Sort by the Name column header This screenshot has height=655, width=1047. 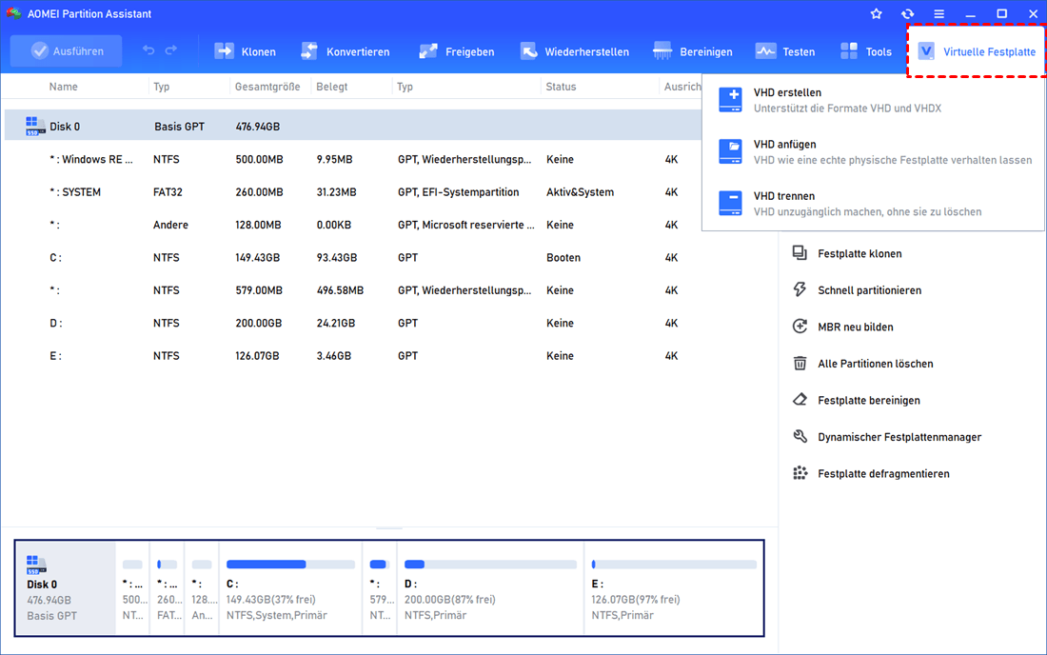[64, 86]
